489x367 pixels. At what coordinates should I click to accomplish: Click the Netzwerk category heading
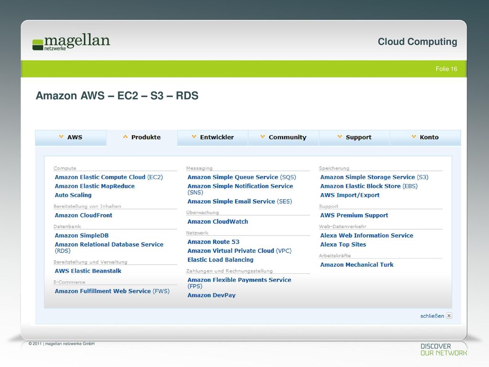[x=197, y=233]
